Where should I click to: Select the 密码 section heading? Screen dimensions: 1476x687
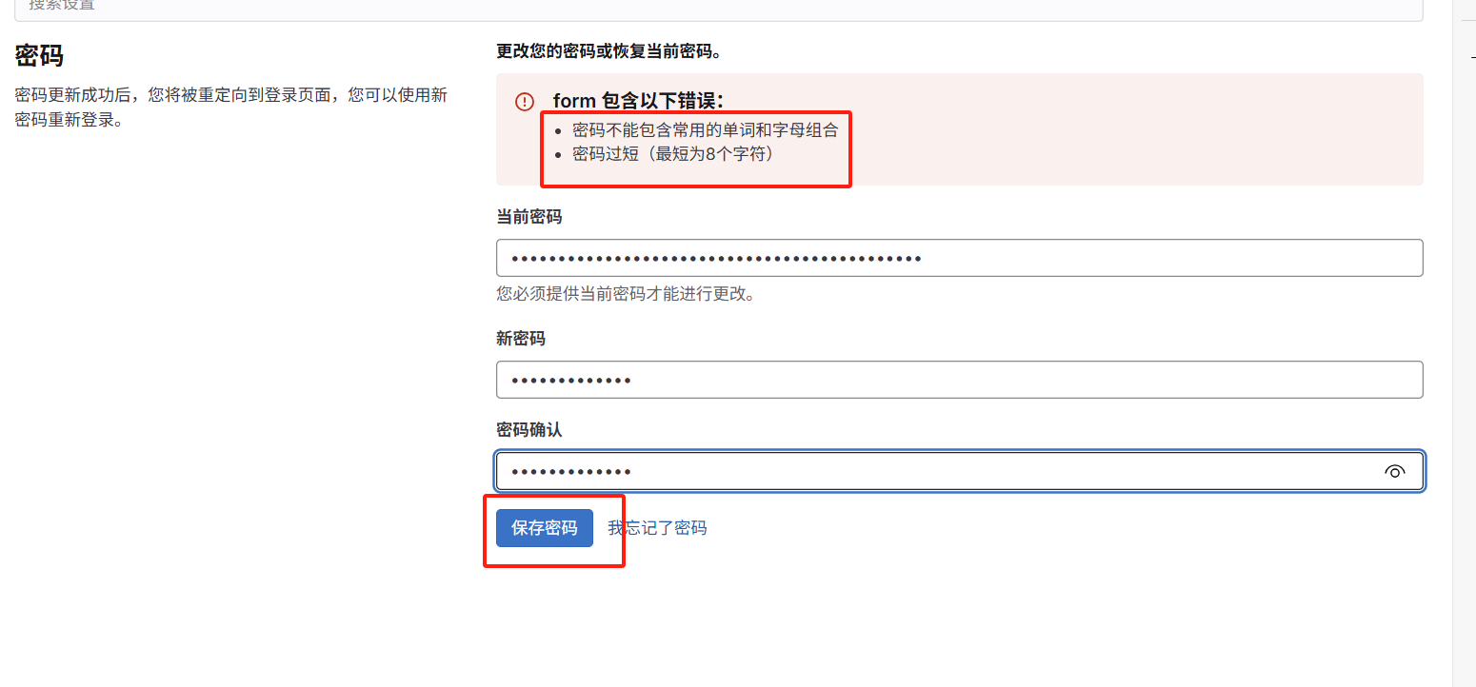click(x=39, y=55)
